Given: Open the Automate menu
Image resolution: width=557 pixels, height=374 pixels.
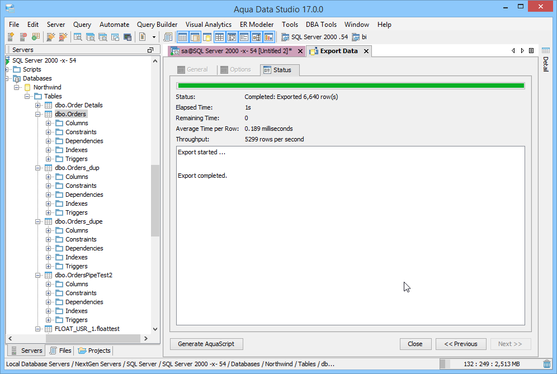Looking at the screenshot, I should (x=114, y=25).
